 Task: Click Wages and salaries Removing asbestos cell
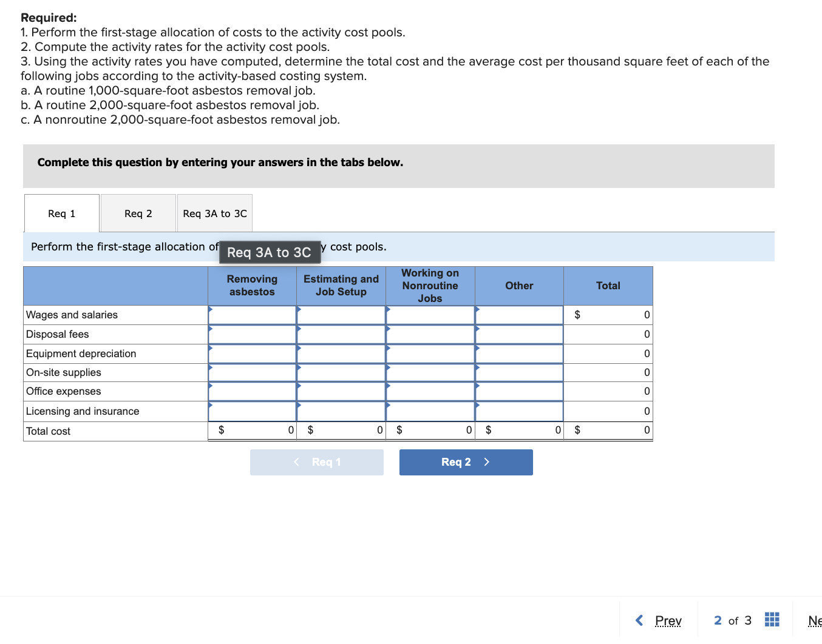pyautogui.click(x=252, y=315)
